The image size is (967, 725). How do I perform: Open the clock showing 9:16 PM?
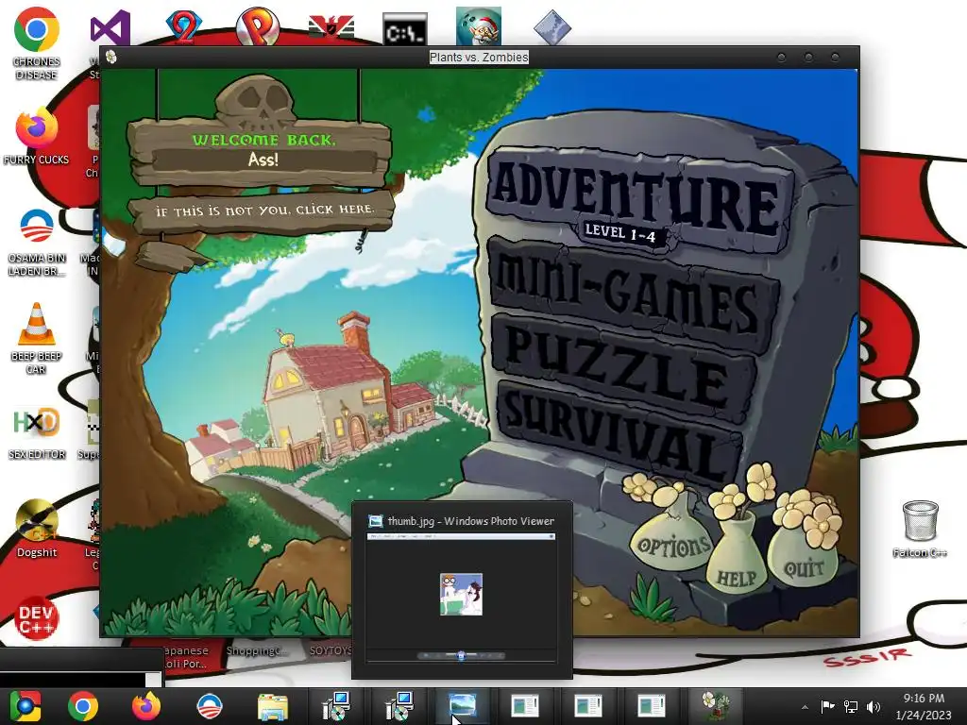[x=924, y=706]
